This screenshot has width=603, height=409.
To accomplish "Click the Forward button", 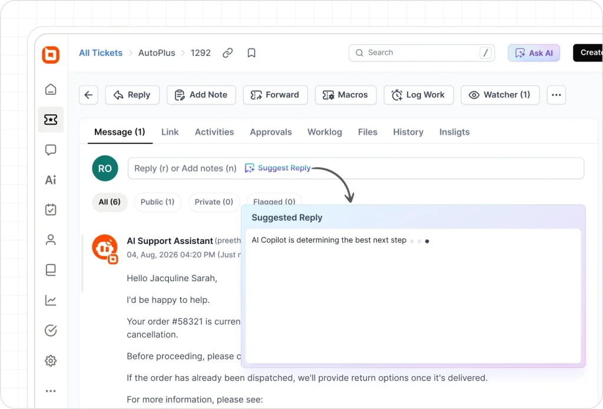I will point(276,95).
